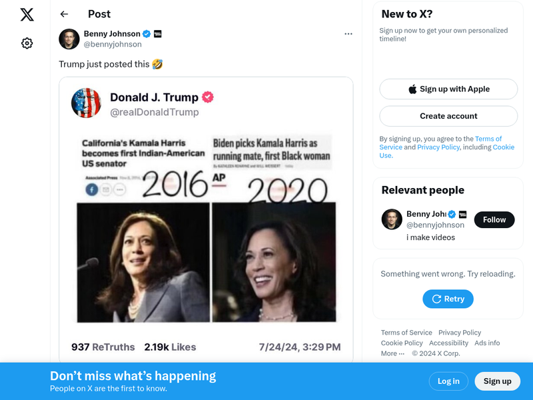Viewport: 533px width, 400px height.
Task: Click Sign up on bottom banner
Action: [497, 381]
